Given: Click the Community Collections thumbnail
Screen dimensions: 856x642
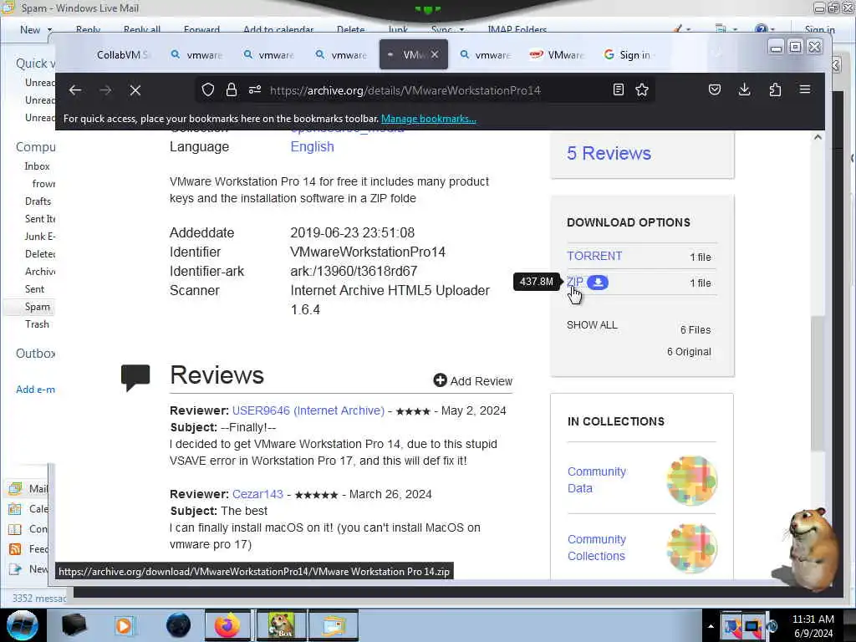Looking at the screenshot, I should click(691, 548).
